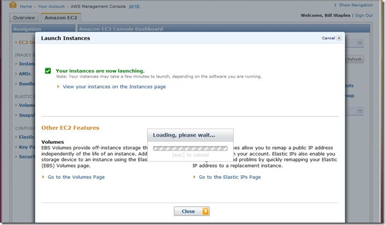Open Volumes in the Navigation panel
Image resolution: width=385 pixels, height=225 pixels.
click(x=27, y=105)
